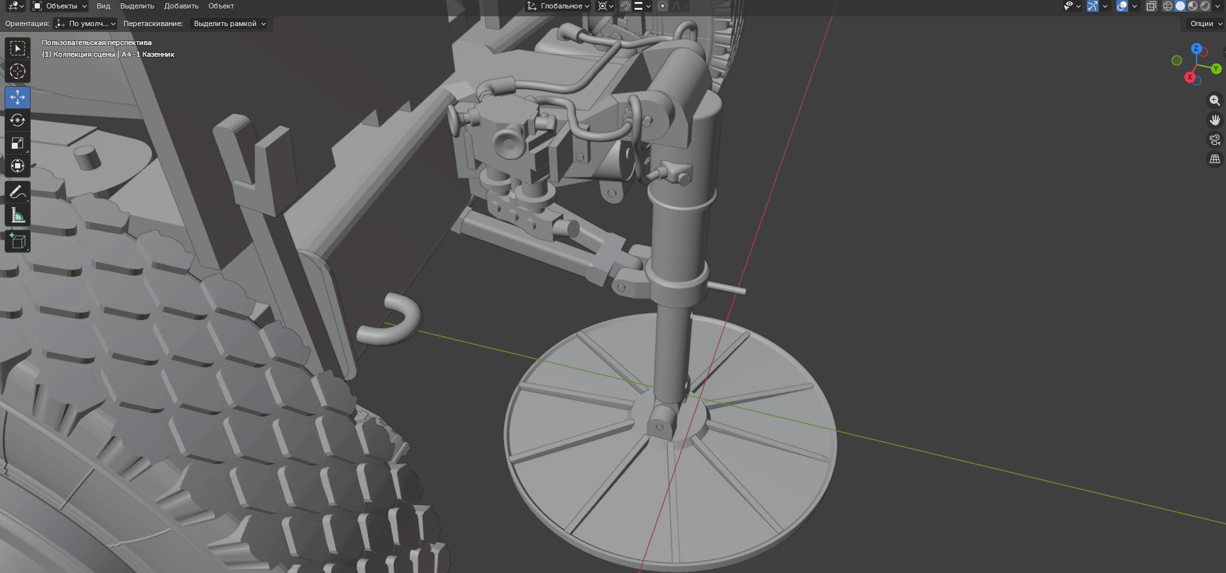This screenshot has height=573, width=1226.
Task: Activate the Scale tool
Action: [x=18, y=143]
